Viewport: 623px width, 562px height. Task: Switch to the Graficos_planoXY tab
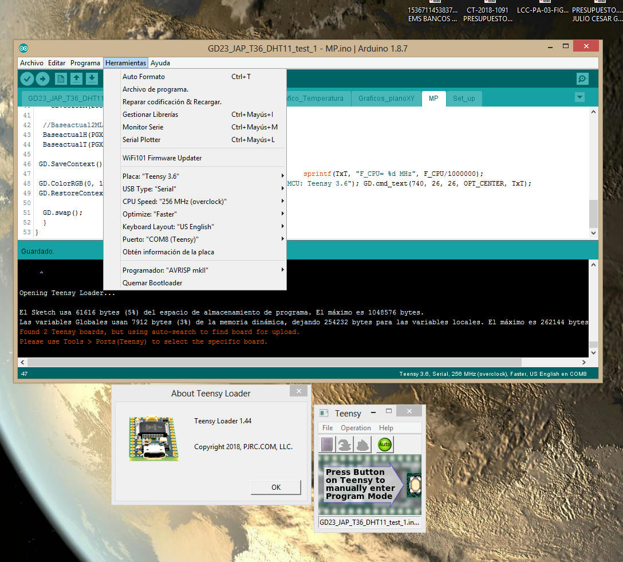point(386,99)
